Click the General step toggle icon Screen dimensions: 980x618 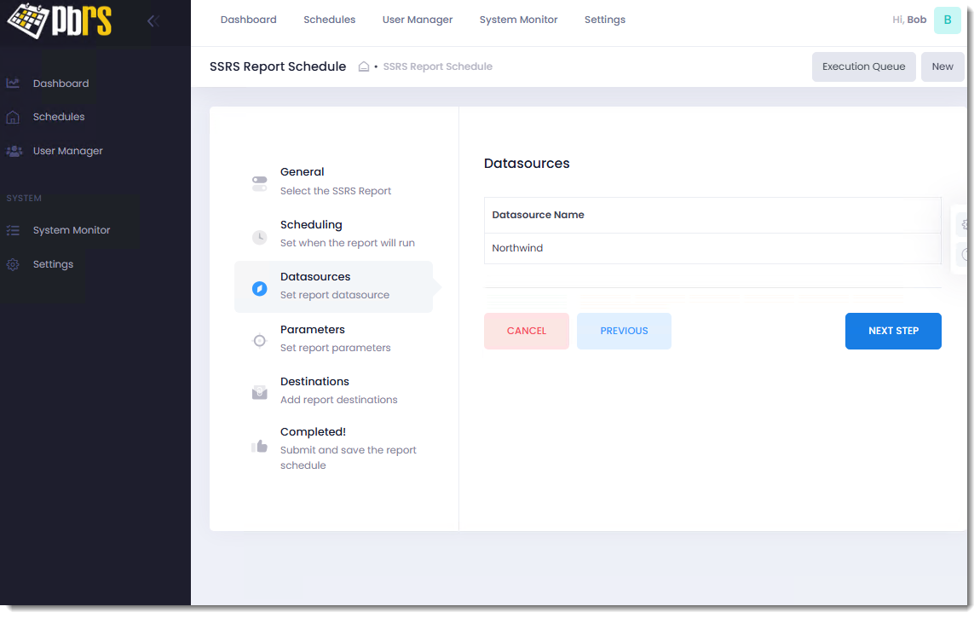click(260, 183)
